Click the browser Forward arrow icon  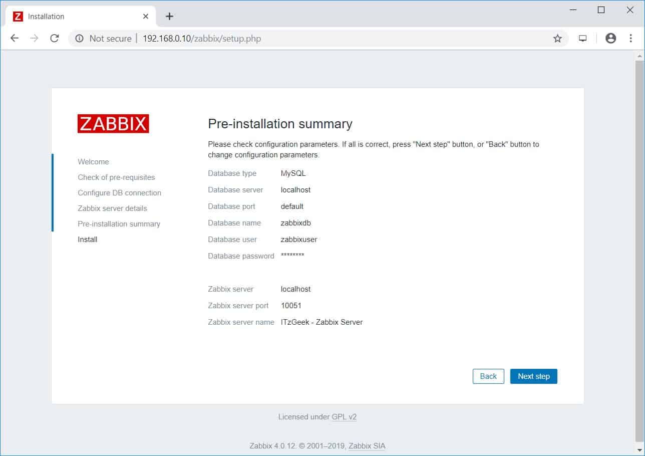point(34,38)
